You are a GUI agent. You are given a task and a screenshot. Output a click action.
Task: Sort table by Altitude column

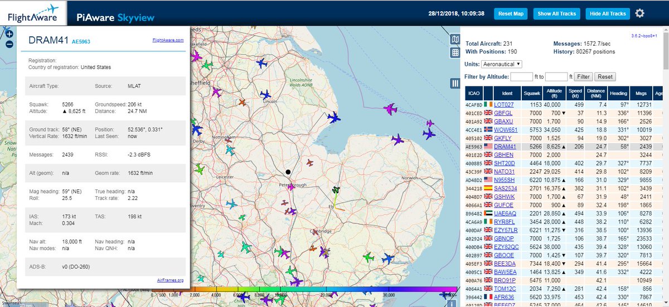[554, 93]
